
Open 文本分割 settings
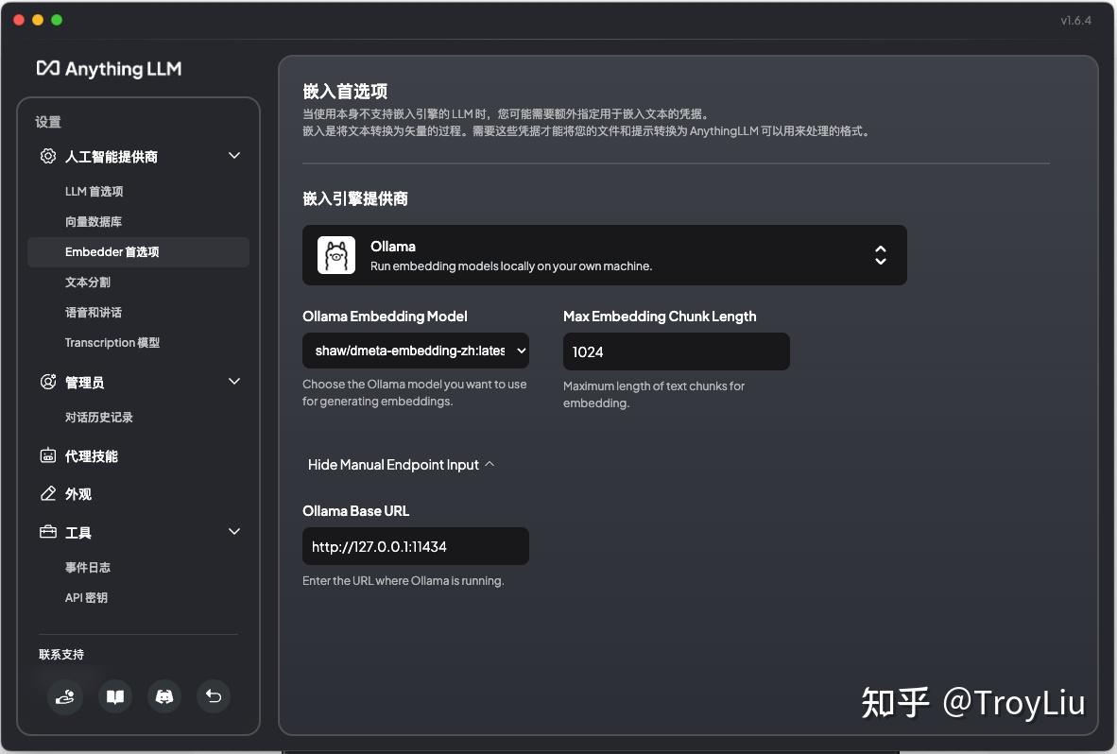pyautogui.click(x=88, y=282)
